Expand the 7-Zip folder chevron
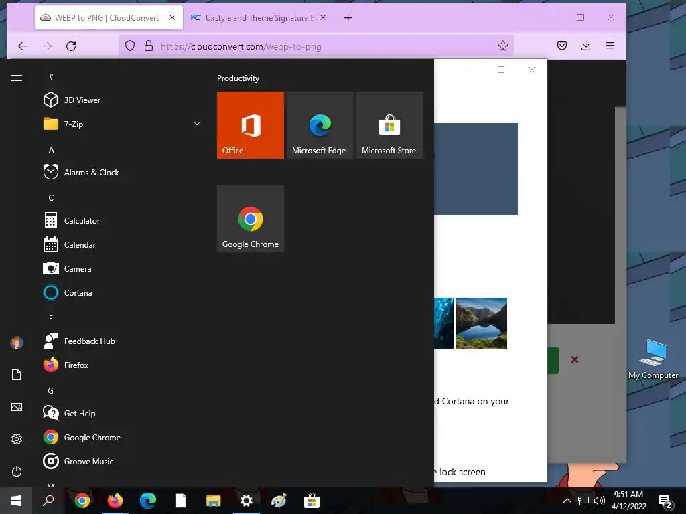This screenshot has width=686, height=514. (197, 124)
